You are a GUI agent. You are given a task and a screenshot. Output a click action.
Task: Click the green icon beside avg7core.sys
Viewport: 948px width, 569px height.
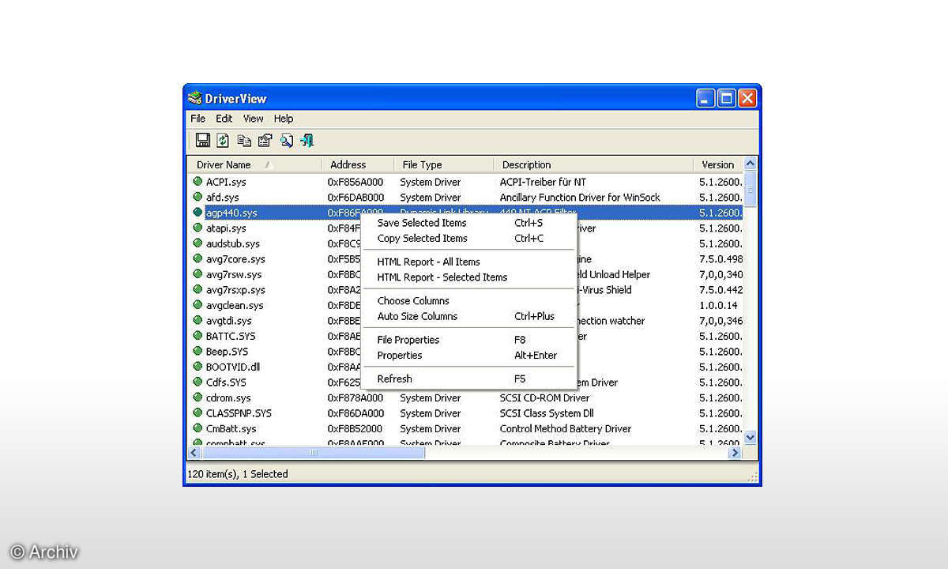coord(197,258)
